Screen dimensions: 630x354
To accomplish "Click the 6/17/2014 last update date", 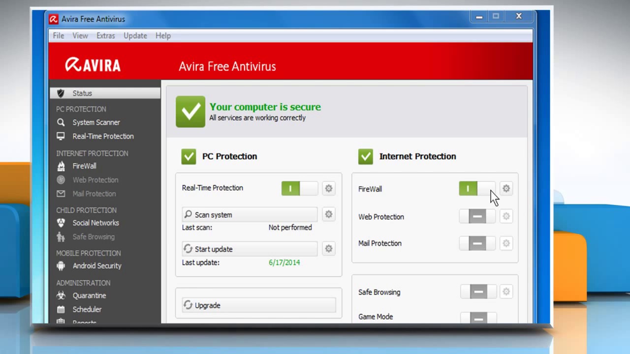I will [284, 262].
